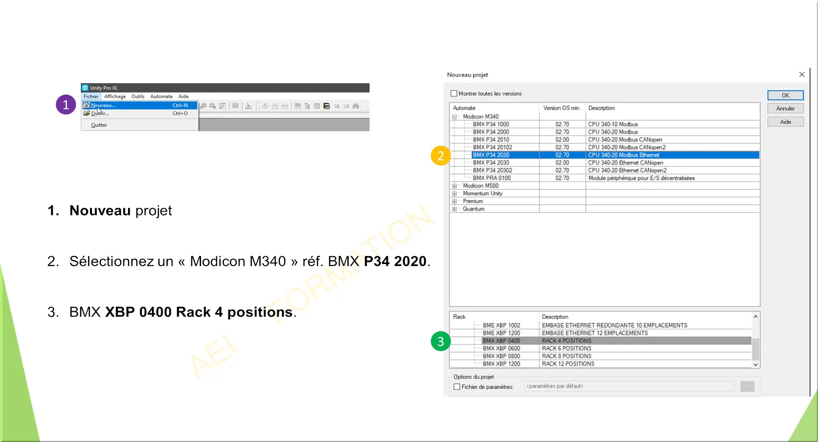Select BMX P34 2030 processor
This screenshot has height=442, width=818.
(x=491, y=163)
